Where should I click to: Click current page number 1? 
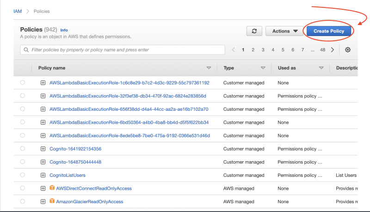click(x=243, y=50)
